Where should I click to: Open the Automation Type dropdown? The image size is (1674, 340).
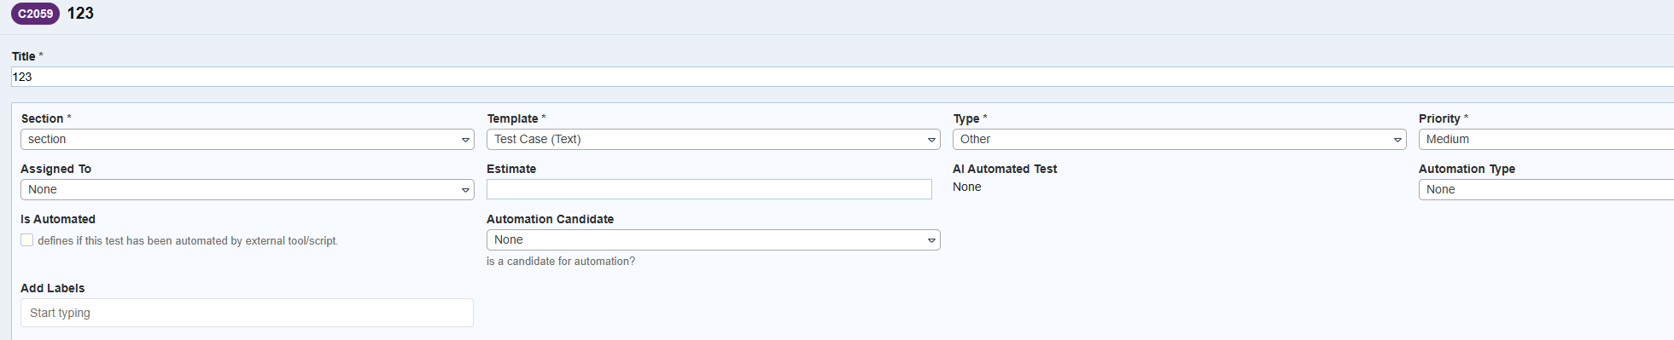coord(1546,189)
